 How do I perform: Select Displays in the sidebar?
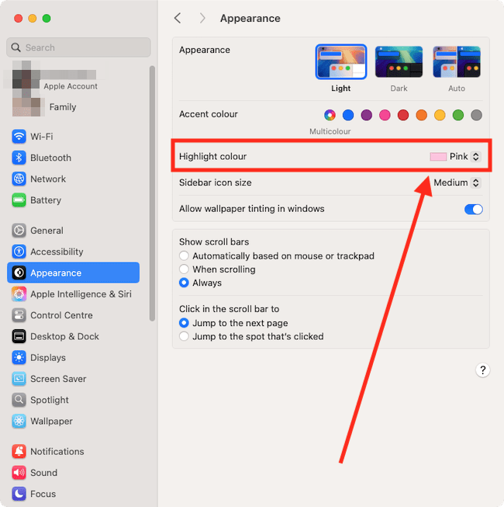[48, 358]
